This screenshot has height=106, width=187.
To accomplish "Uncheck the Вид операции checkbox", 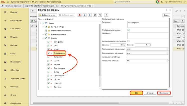I will point(49,53).
